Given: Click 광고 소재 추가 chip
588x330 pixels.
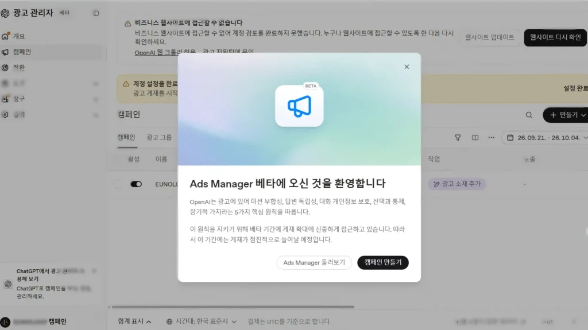Looking at the screenshot, I should [457, 184].
